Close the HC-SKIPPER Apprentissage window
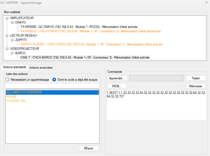This screenshot has width=210, height=156. 206,2
